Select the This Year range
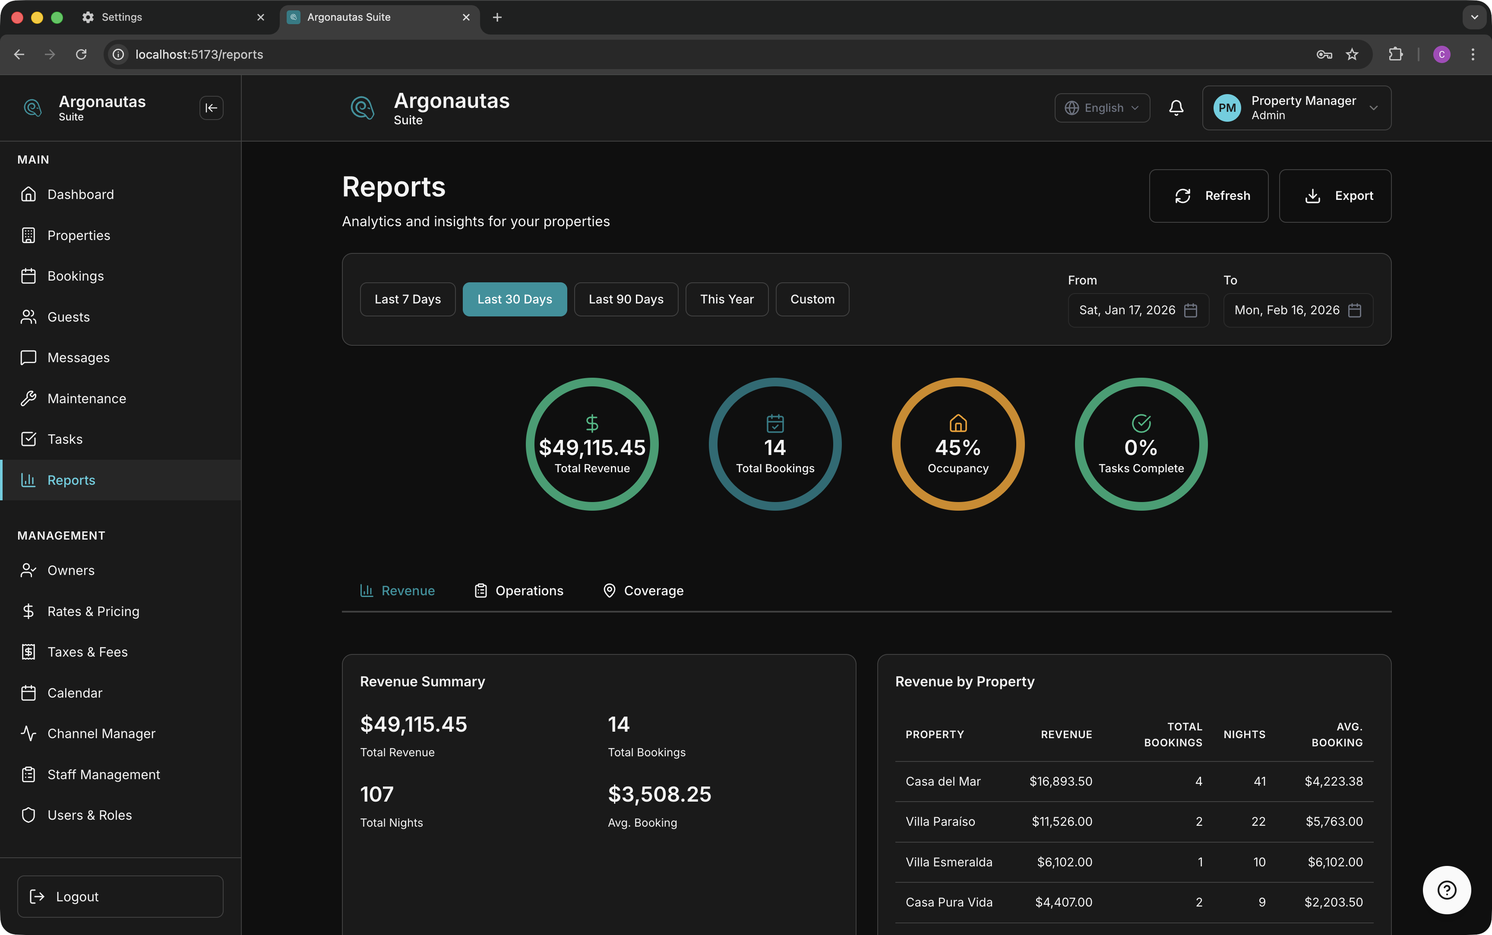Viewport: 1492px width, 935px height. 727,299
